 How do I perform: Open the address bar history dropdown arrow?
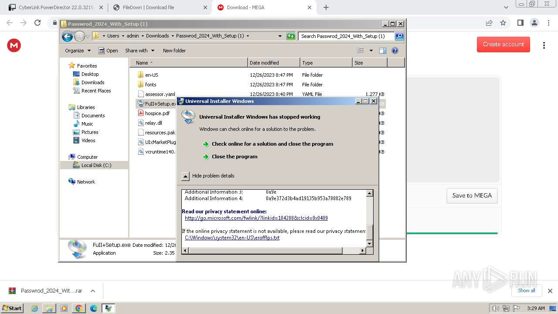[280, 36]
